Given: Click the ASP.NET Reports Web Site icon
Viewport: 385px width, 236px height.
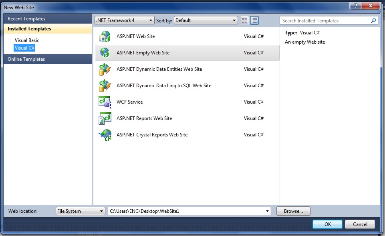Looking at the screenshot, I should tap(105, 118).
